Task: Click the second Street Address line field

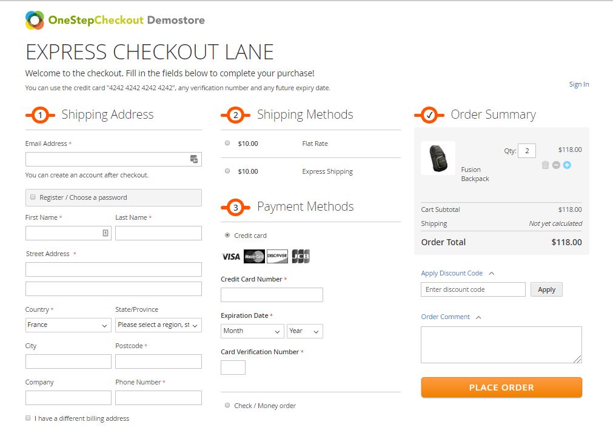Action: [113, 289]
